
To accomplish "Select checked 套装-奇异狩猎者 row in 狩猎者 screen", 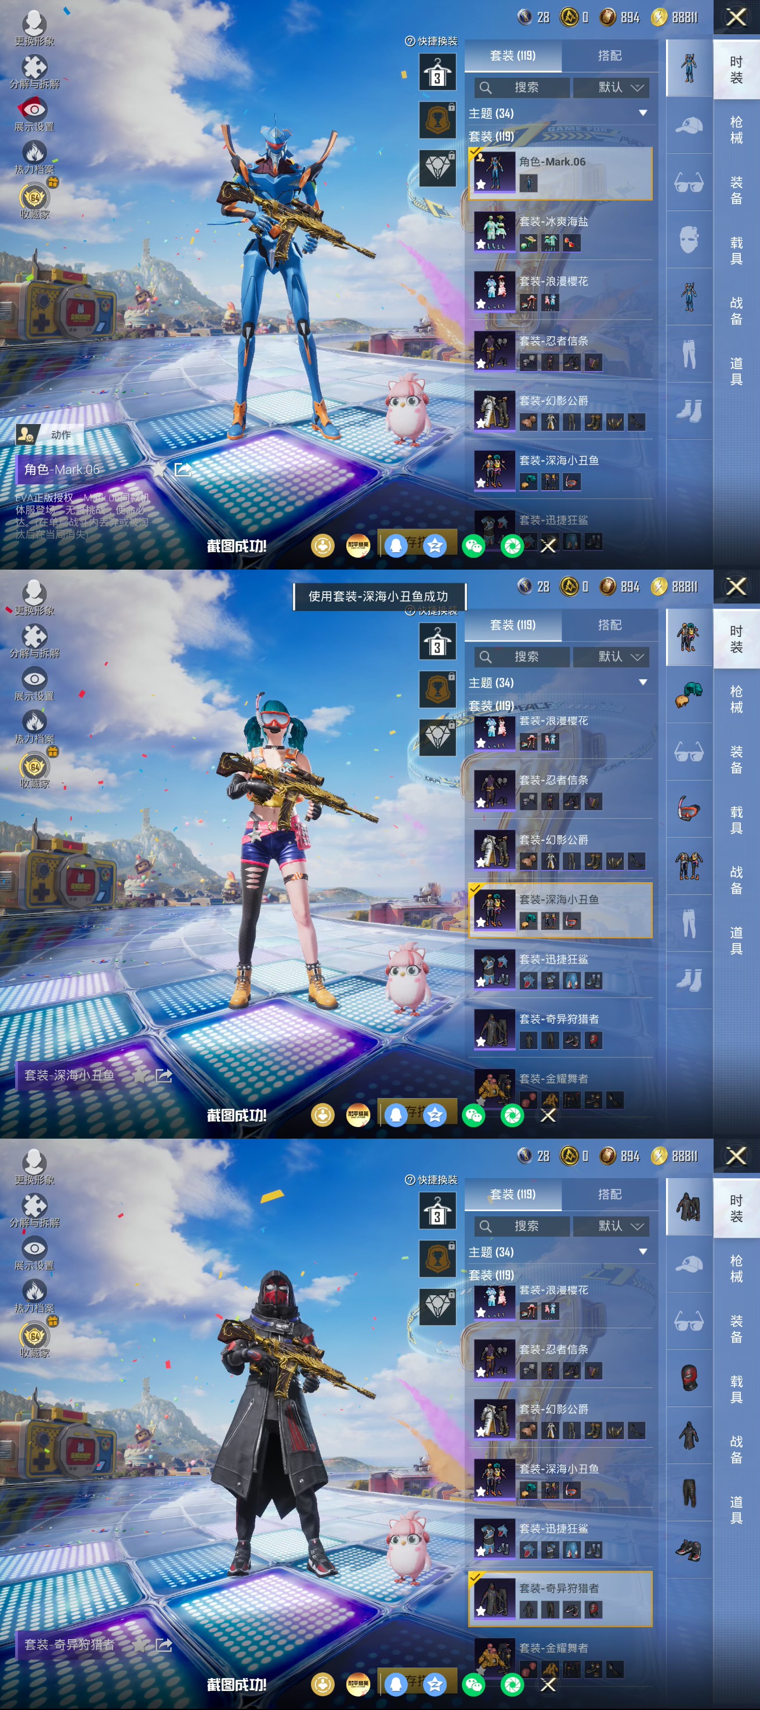I will pyautogui.click(x=560, y=1599).
